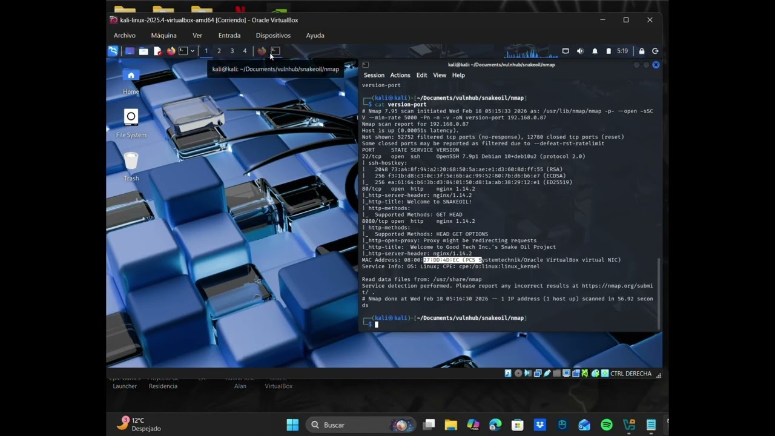
Task: Open Spotify from Windows taskbar
Action: pyautogui.click(x=607, y=425)
